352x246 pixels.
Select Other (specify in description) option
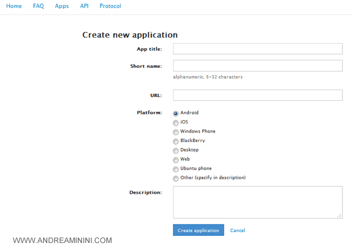175,178
